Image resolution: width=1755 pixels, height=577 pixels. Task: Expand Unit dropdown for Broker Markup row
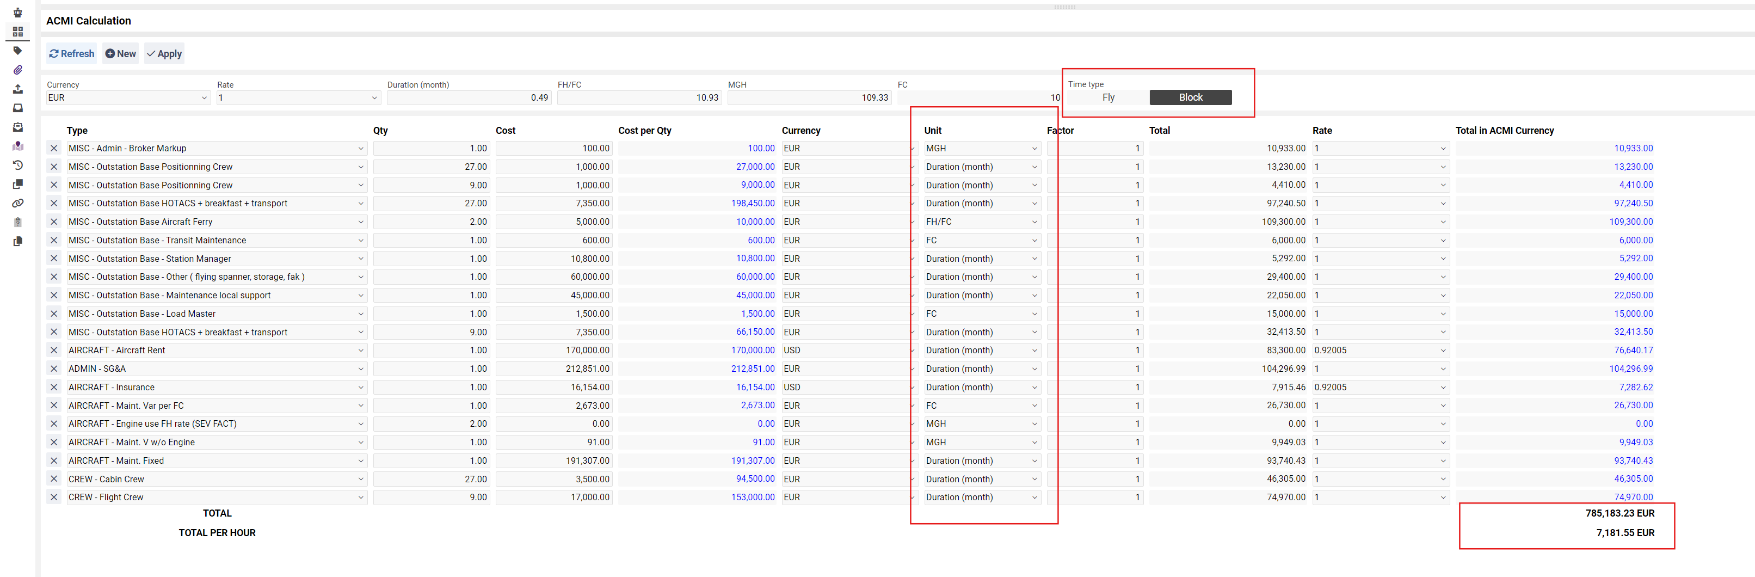click(1033, 149)
